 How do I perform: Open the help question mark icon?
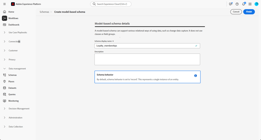click(x=237, y=4)
